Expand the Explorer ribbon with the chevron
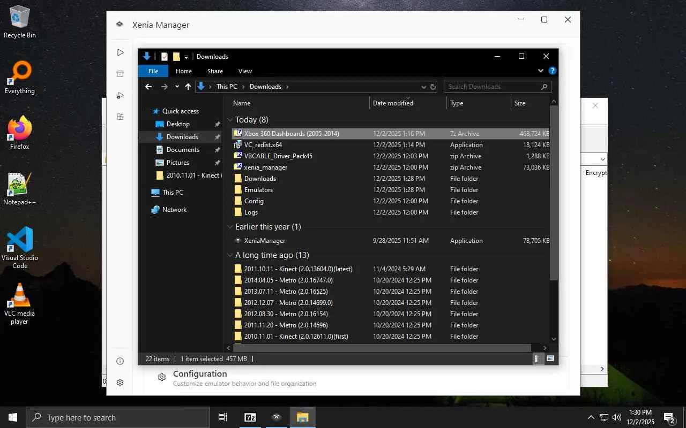 (541, 71)
